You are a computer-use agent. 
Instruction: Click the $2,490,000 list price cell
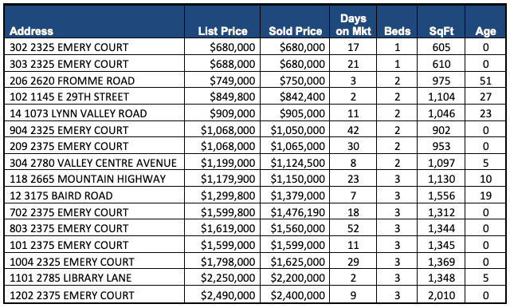pos(222,295)
